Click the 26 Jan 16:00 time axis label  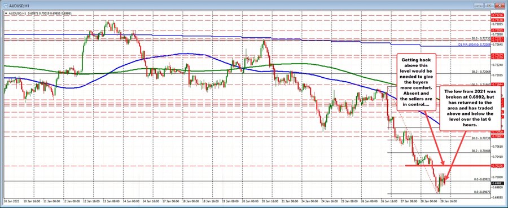[389, 201]
